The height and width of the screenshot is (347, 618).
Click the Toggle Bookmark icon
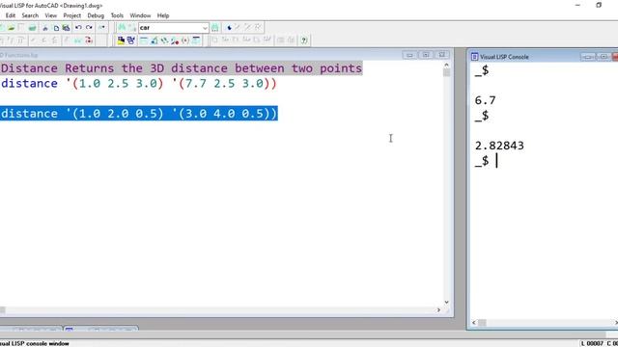click(229, 28)
